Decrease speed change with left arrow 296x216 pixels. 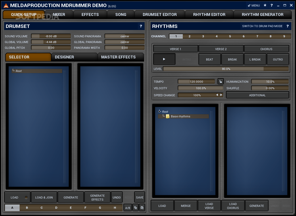[x=217, y=95]
